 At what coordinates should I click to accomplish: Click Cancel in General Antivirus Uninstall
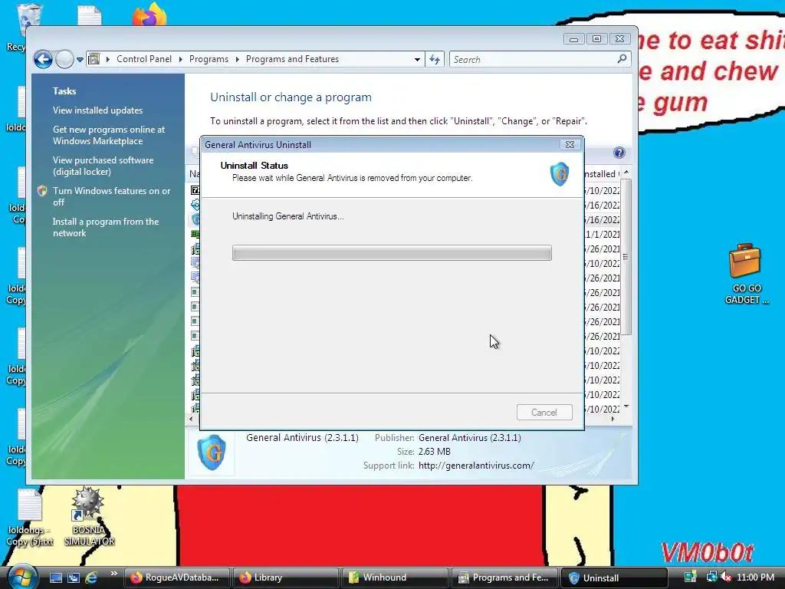[x=544, y=412]
